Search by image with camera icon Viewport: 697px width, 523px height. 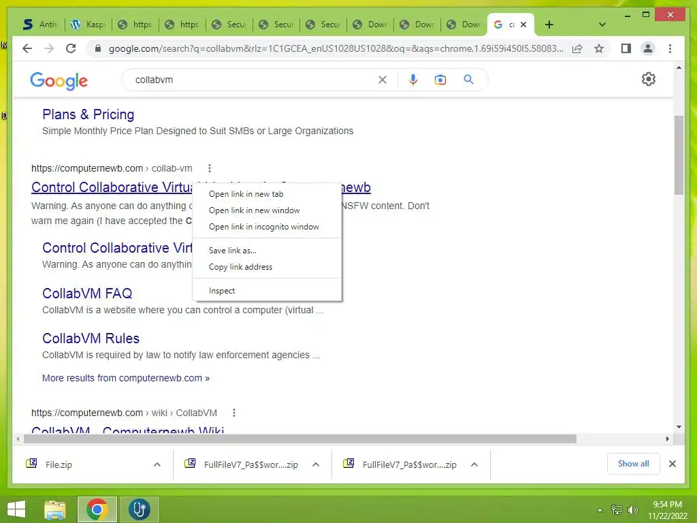tap(440, 80)
